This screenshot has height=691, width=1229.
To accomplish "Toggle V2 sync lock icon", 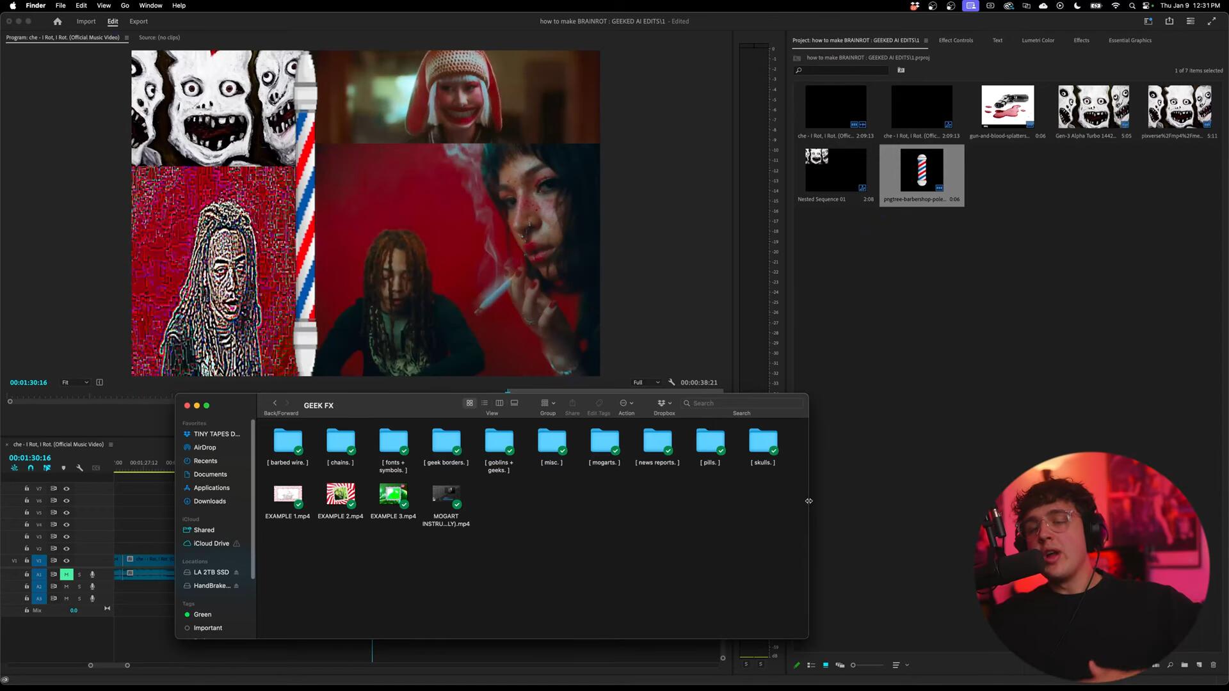I will tap(54, 548).
